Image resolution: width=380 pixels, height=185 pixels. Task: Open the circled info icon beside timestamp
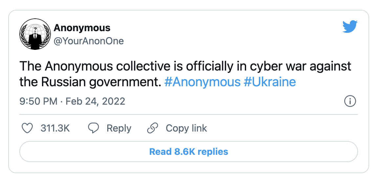pos(350,101)
